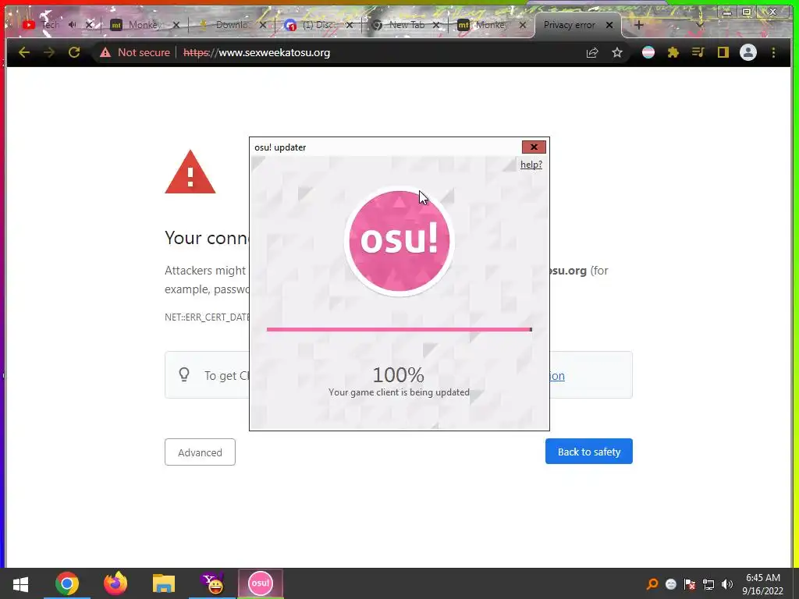Image resolution: width=799 pixels, height=599 pixels.
Task: Switch to the New Tab tab
Action: click(405, 24)
